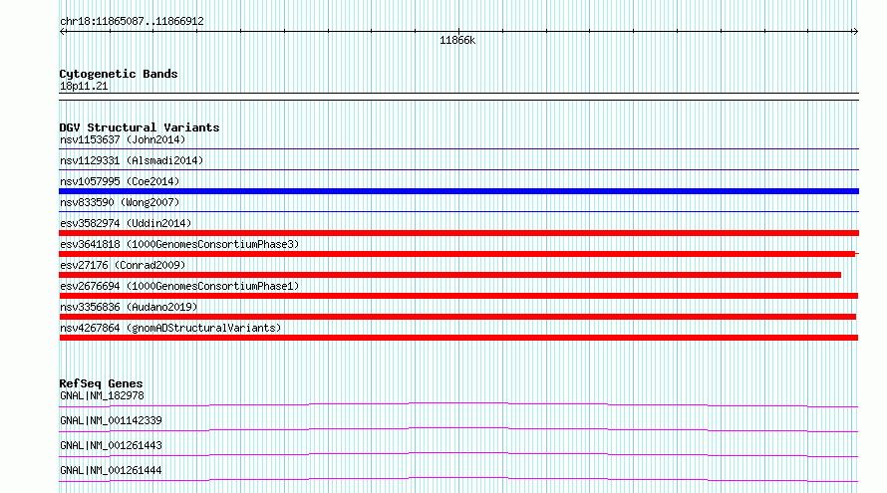Select variant nsv4267864 (gnomADStructuralVariants) label
Image resolution: width=887 pixels, height=493 pixels.
[x=170, y=328]
